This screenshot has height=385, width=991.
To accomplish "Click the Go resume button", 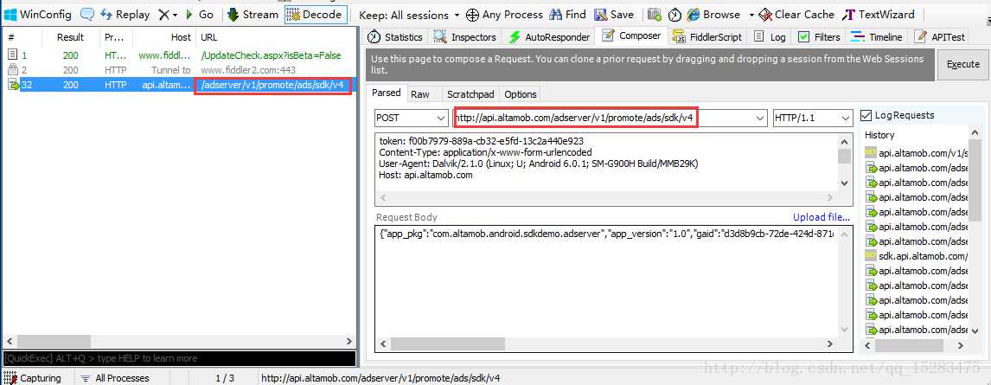I will point(199,14).
